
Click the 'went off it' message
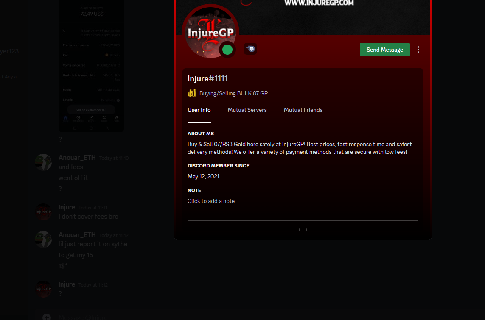click(x=73, y=178)
